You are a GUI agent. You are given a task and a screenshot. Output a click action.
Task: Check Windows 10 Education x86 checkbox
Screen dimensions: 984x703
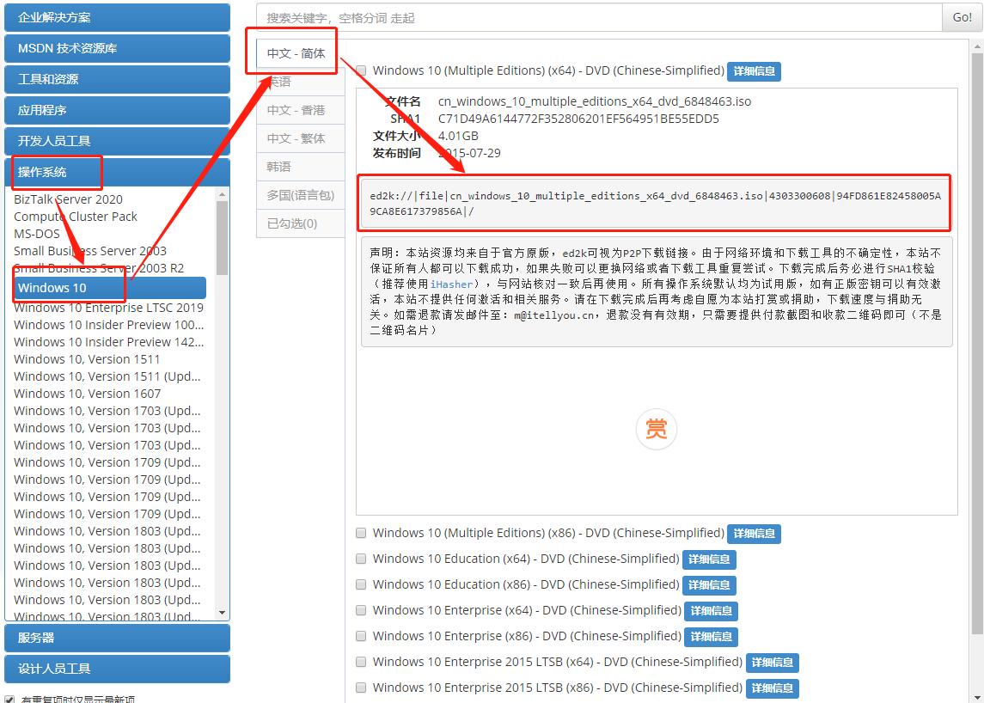pyautogui.click(x=361, y=584)
